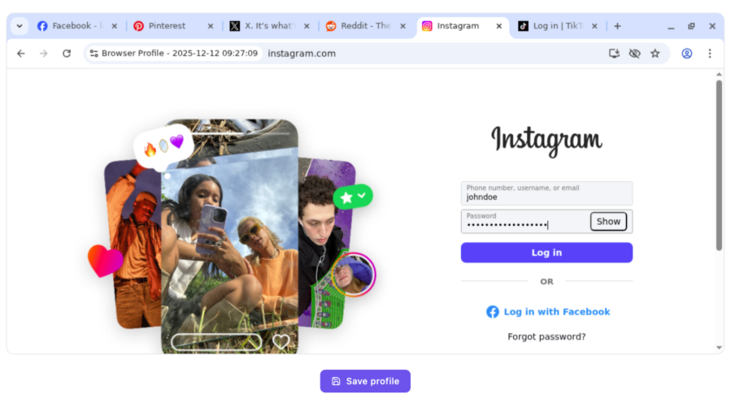Click the install app icon in address bar
This screenshot has height=403, width=731.
[x=614, y=54]
